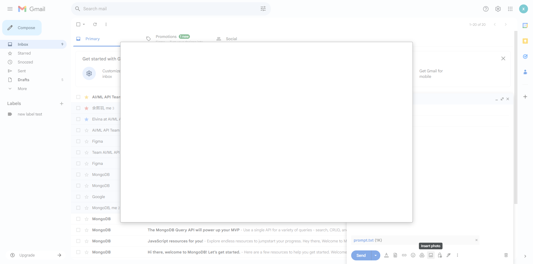
Task: Open Google Tasks side panel
Action: tap(525, 57)
